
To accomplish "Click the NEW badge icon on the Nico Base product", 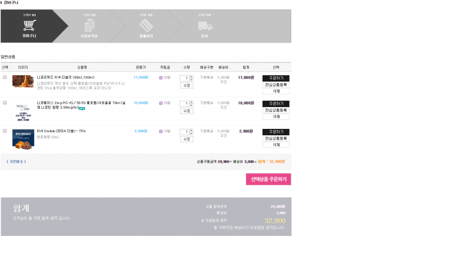I will (82, 108).
